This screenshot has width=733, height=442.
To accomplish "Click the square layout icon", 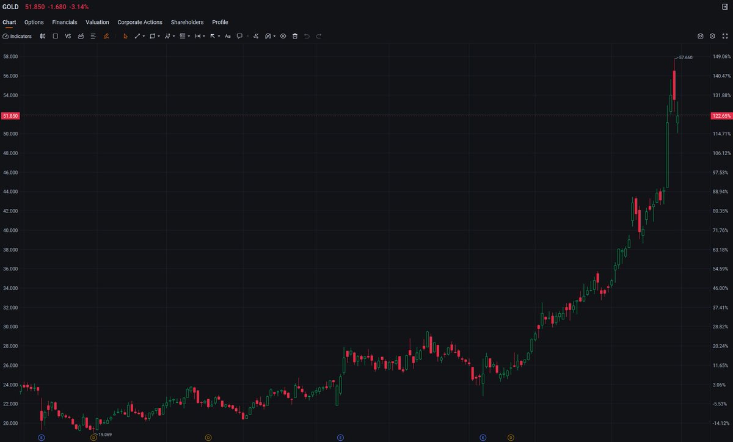I will pos(56,36).
